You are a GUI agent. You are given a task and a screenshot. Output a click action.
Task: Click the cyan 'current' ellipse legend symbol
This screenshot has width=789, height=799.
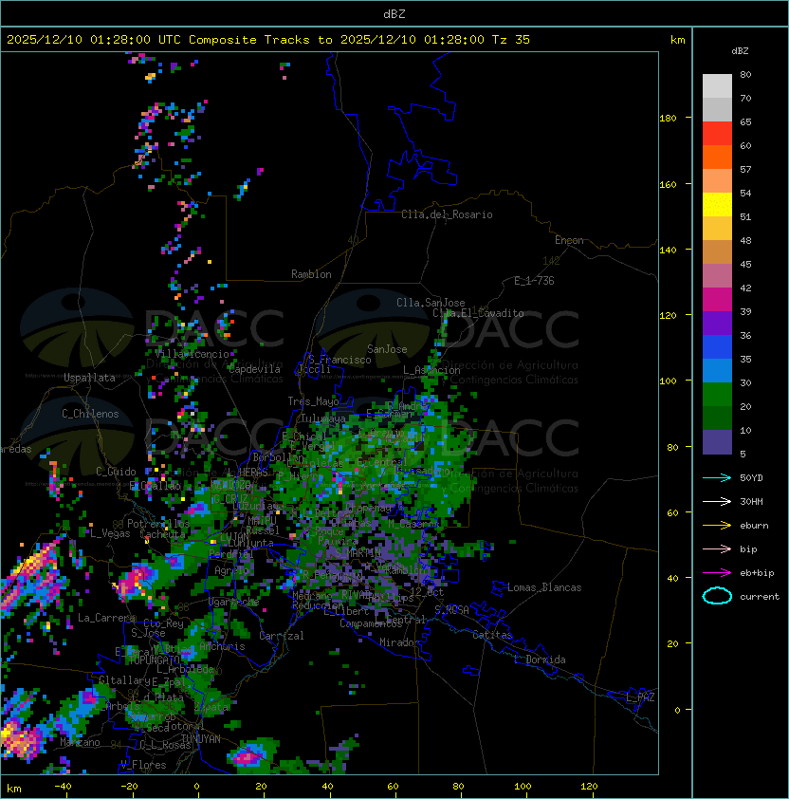717,596
